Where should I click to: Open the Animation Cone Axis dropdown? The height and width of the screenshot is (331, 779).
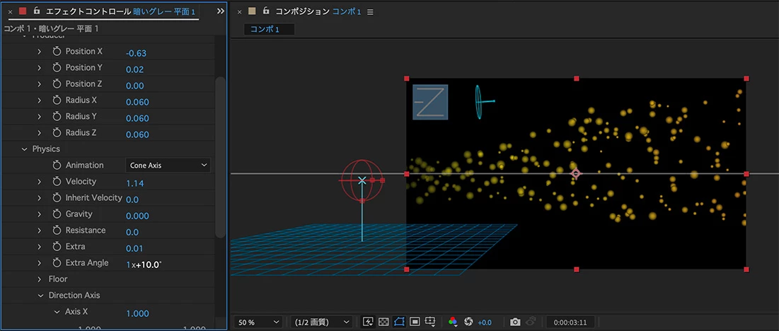168,165
